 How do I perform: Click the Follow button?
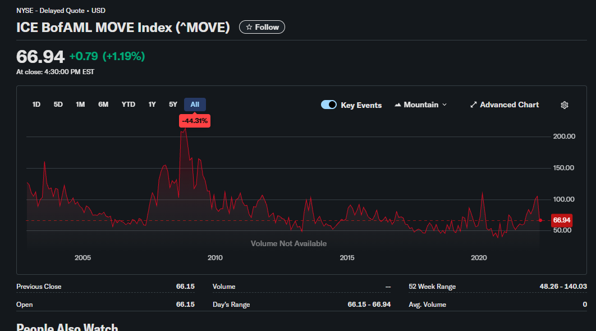(x=262, y=26)
